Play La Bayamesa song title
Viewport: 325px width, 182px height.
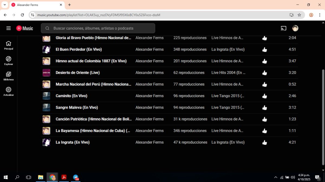point(93,131)
